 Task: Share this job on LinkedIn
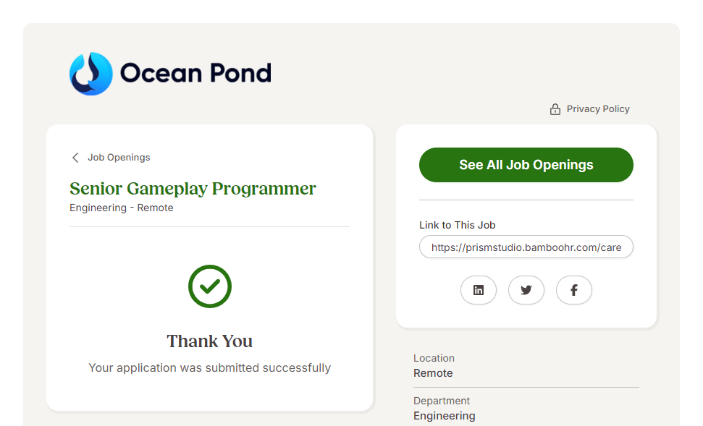(x=479, y=290)
